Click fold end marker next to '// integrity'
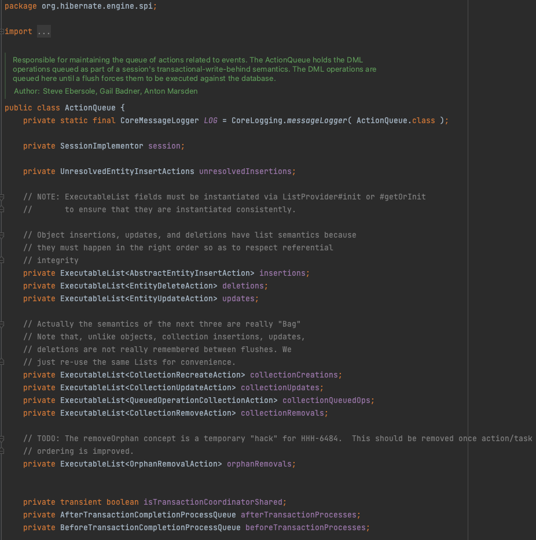The image size is (536, 540). pyautogui.click(x=2, y=260)
